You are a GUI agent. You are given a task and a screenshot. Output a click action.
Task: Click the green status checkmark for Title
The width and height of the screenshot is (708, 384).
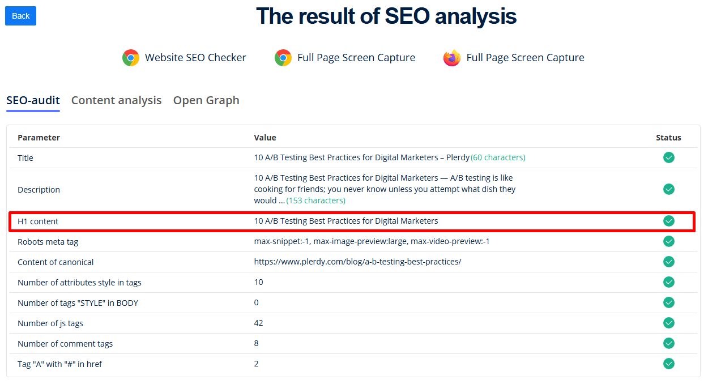(x=669, y=157)
